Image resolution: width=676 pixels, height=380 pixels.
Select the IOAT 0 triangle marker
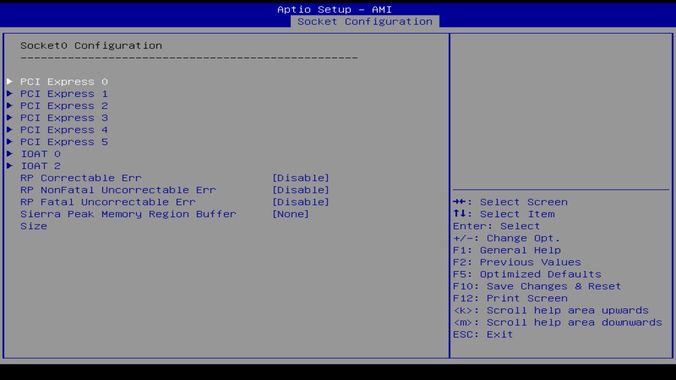coord(10,154)
